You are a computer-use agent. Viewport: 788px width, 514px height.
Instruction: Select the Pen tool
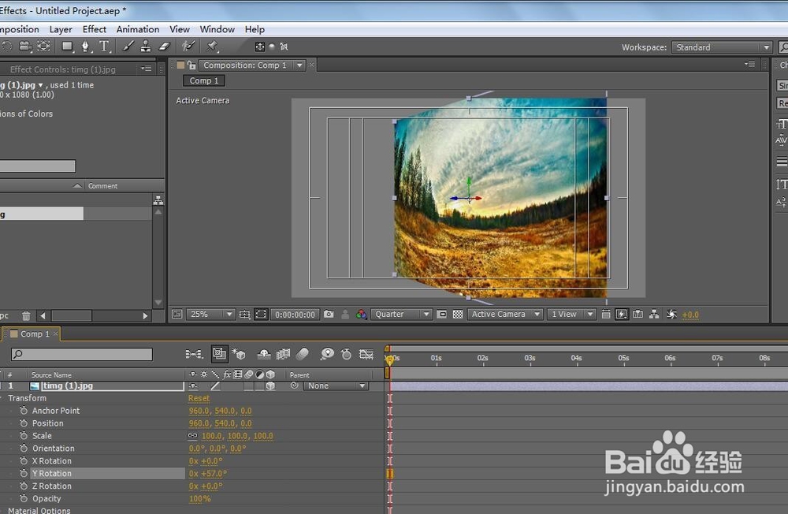[x=85, y=47]
